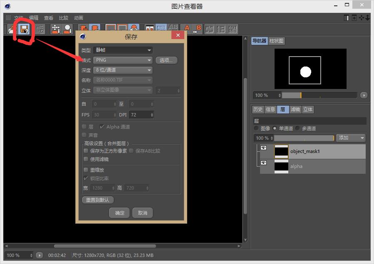Set image as A using orange A icon
Image resolution: width=374 pixels, height=264 pixels.
click(187, 28)
